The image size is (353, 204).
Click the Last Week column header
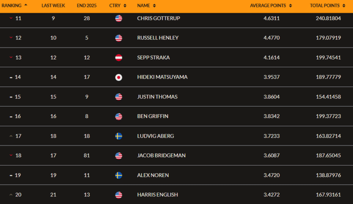[53, 5]
